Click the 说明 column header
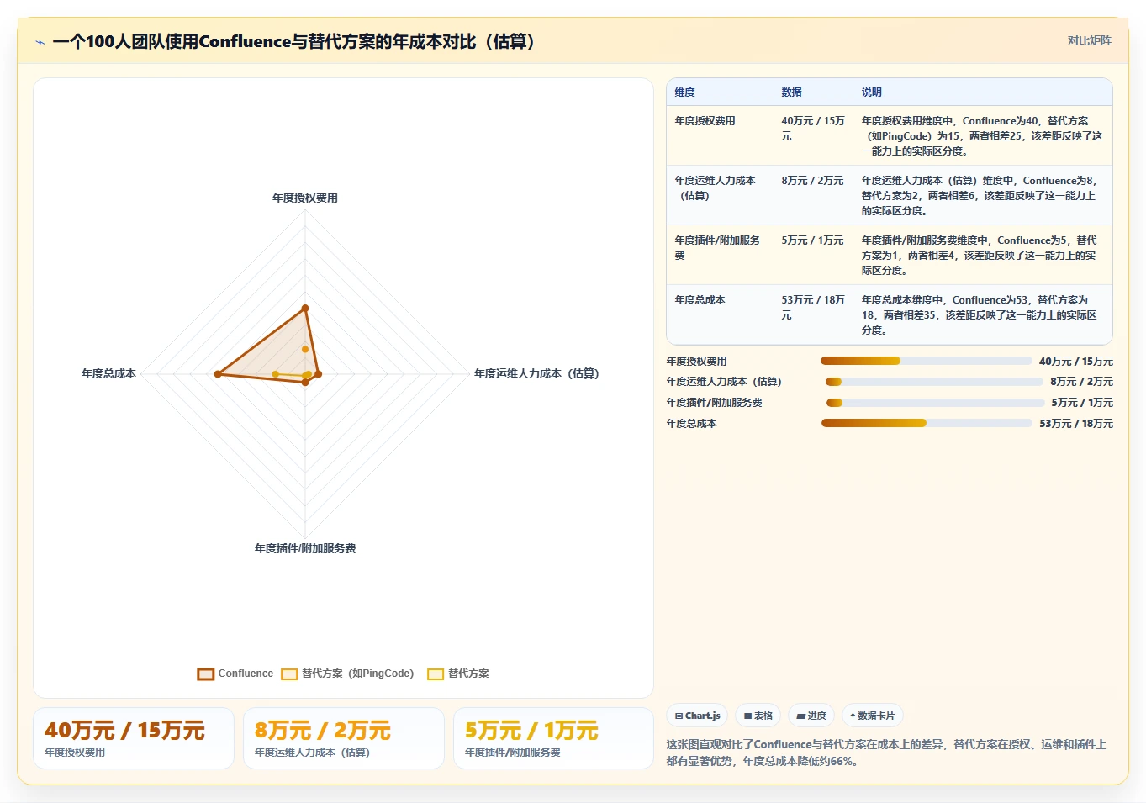Image resolution: width=1146 pixels, height=803 pixels. tap(872, 92)
